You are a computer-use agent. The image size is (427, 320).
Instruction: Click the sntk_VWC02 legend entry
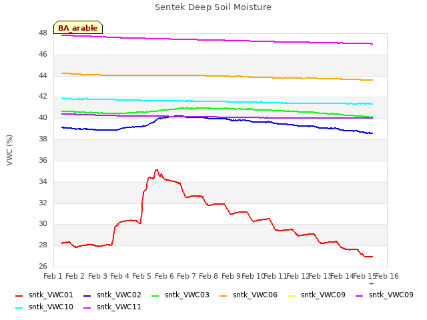point(113,295)
